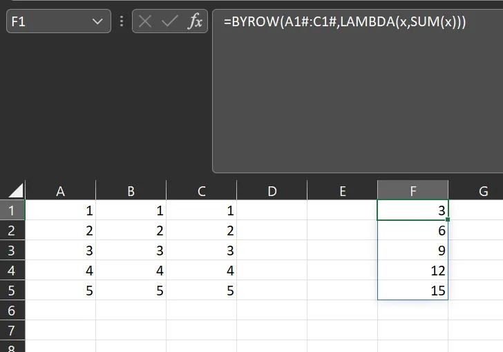Select cell F4 showing 12
503x352 pixels.
pyautogui.click(x=413, y=271)
